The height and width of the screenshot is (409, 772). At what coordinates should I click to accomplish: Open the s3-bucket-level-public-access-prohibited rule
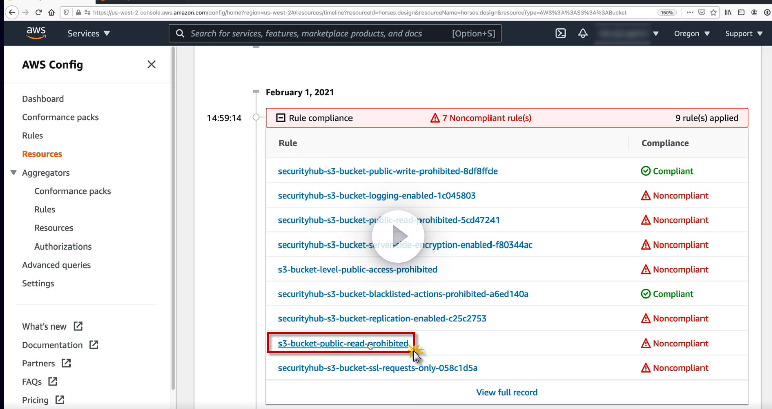coord(358,270)
